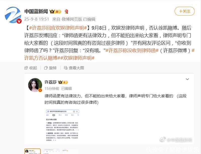The width and height of the screenshot is (201, 154).
Task: Click the red mascot badge icon
Action: tap(66, 12)
